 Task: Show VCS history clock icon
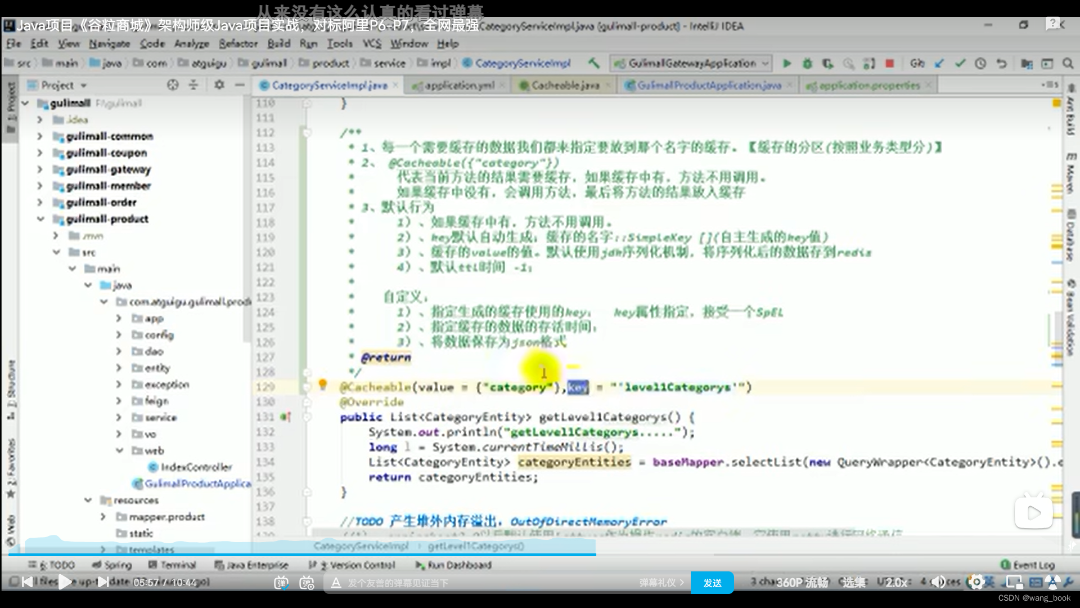(x=980, y=64)
